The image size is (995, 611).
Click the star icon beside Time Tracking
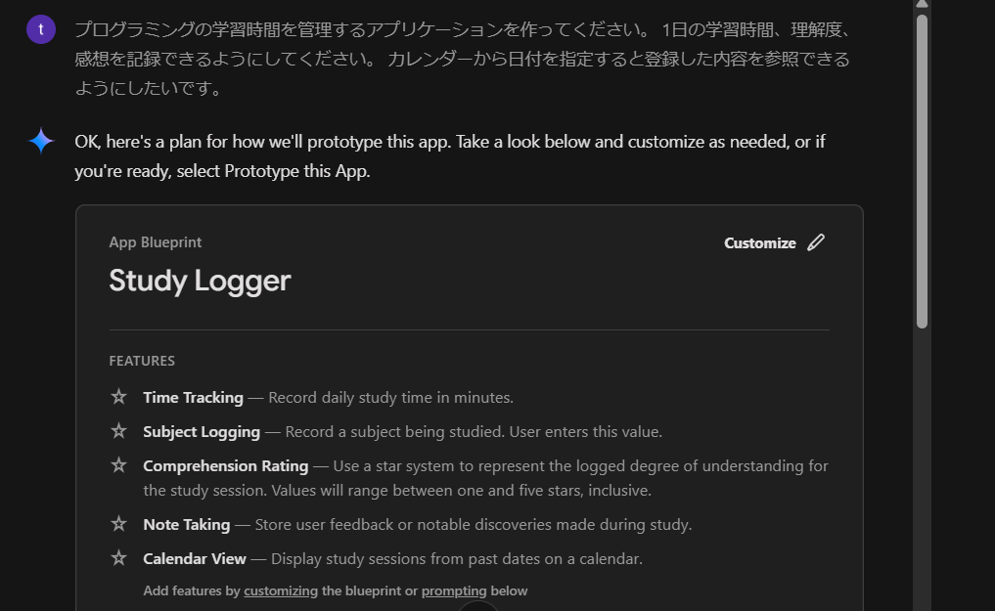(x=119, y=397)
